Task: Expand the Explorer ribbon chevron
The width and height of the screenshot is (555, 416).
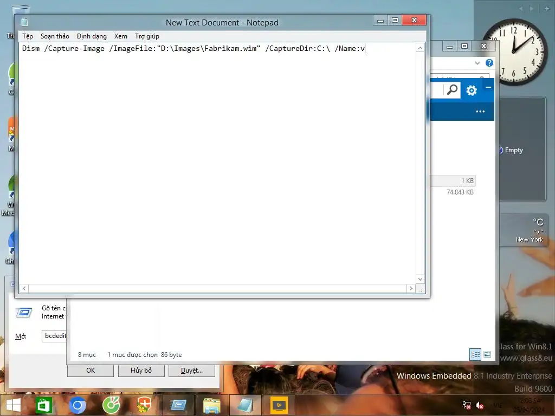Action: (x=477, y=63)
